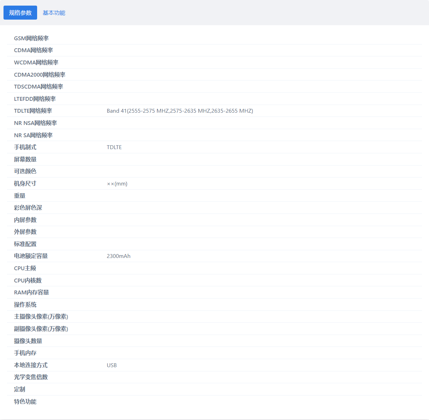The image size is (429, 420).
Task: Click the 光学变焦倍数 label
Action: point(31,377)
